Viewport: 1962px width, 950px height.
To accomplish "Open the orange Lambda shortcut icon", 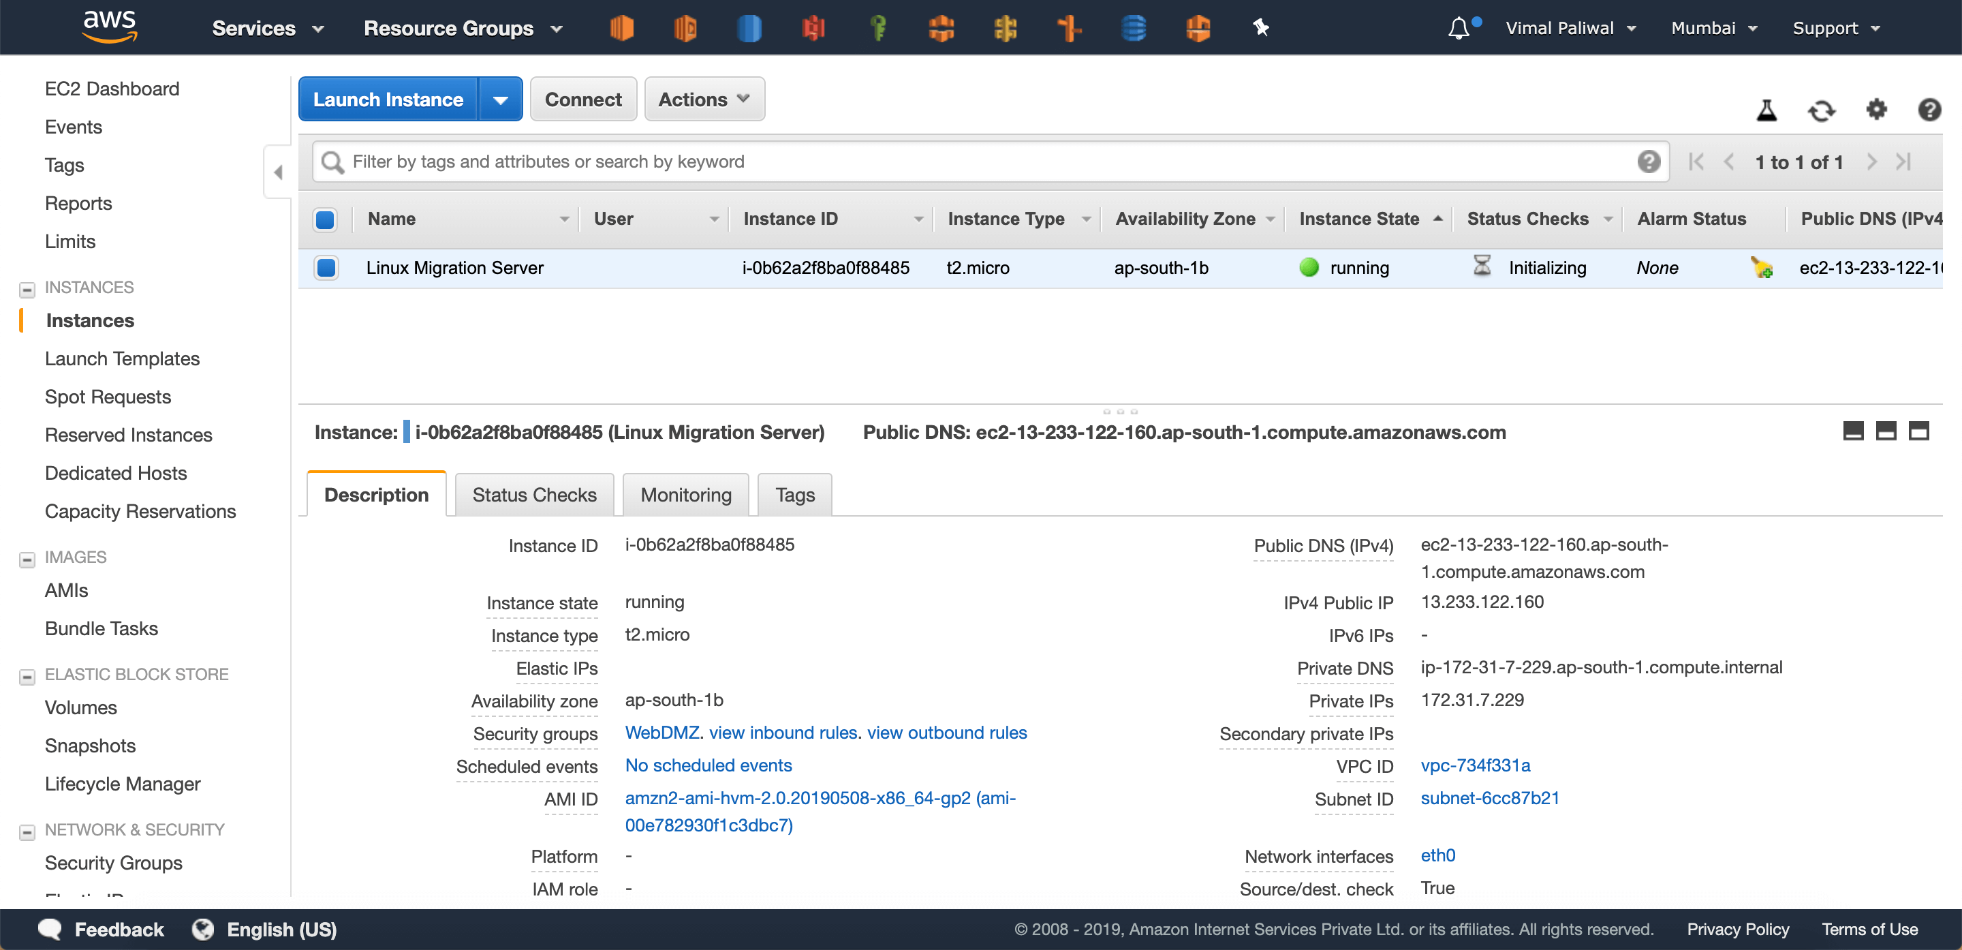I will pyautogui.click(x=1198, y=28).
